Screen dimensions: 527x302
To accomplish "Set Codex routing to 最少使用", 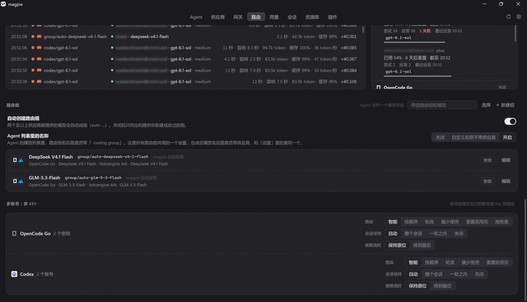I will pos(470,262).
